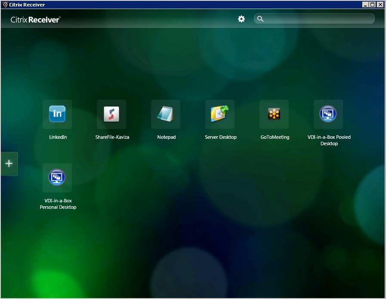Select the Notepad thumbnail tile

tap(166, 114)
